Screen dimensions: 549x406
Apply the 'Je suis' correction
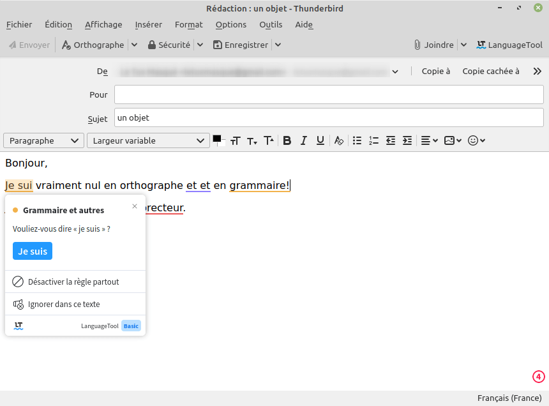pos(33,251)
